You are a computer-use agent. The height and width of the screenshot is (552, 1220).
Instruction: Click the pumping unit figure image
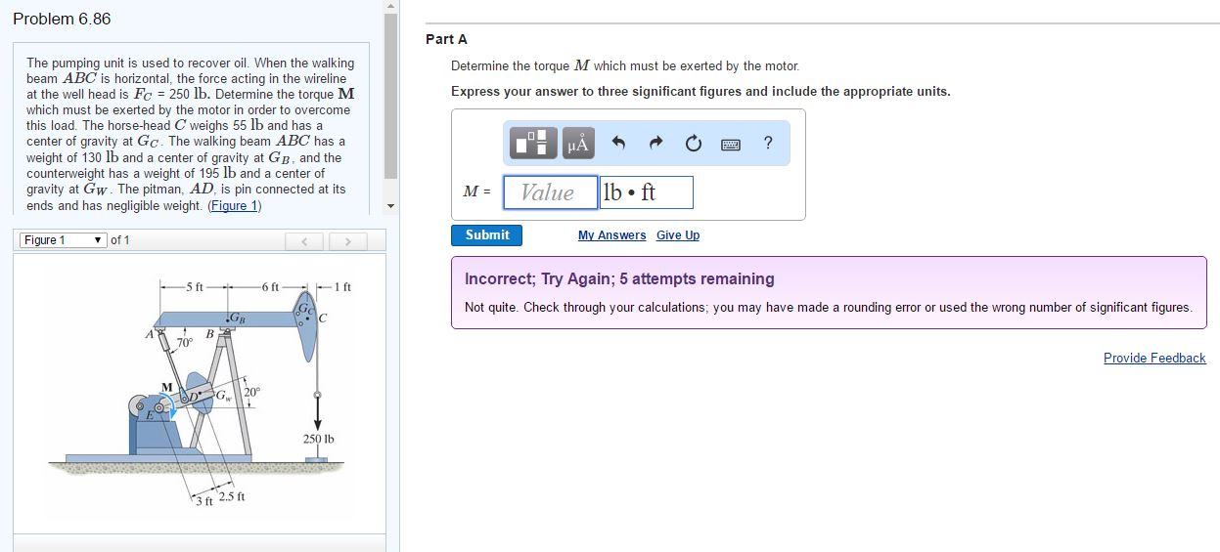coord(199,392)
